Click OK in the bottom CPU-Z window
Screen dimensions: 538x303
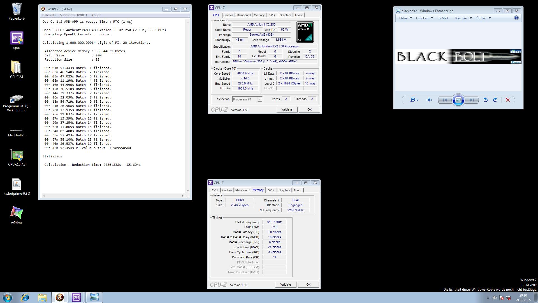pos(308,285)
